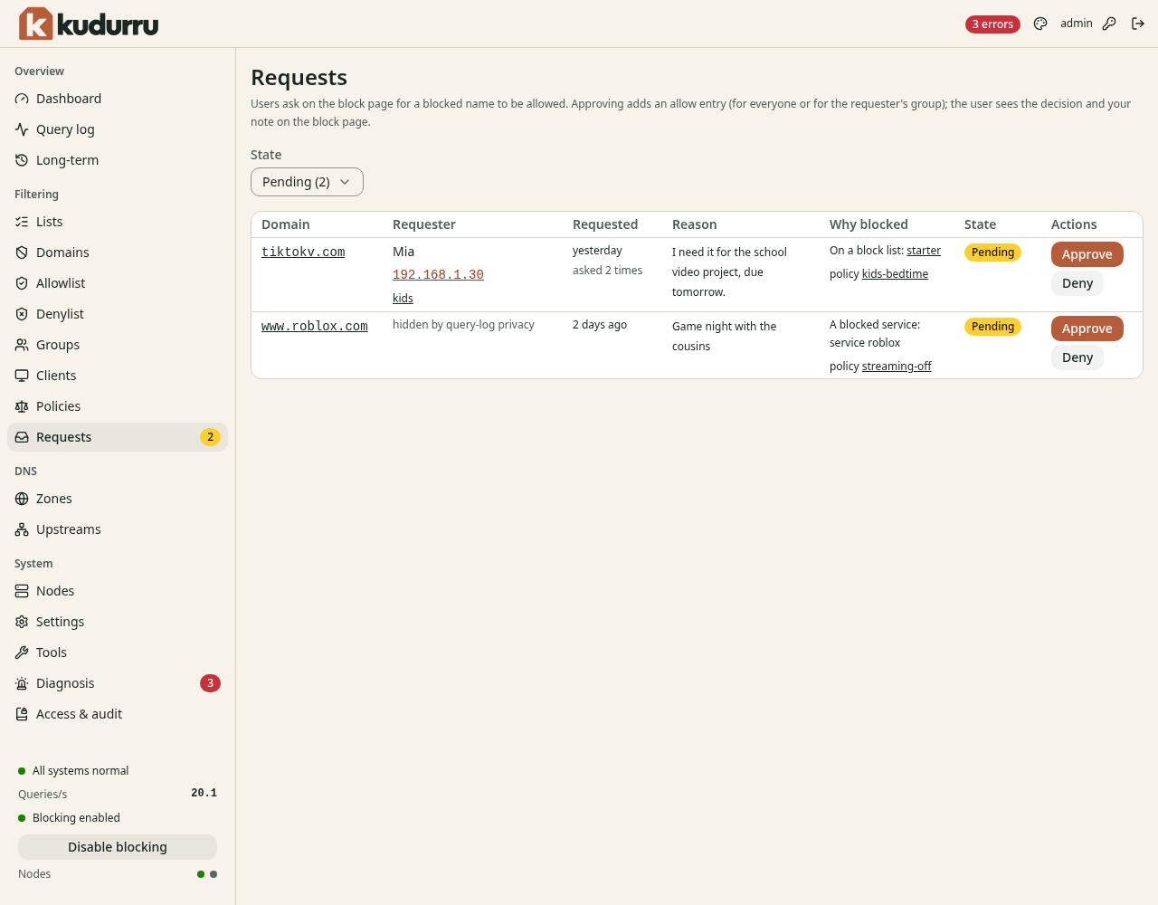Click the Diagnosis error badge 3
The image size is (1158, 905).
coord(210,683)
